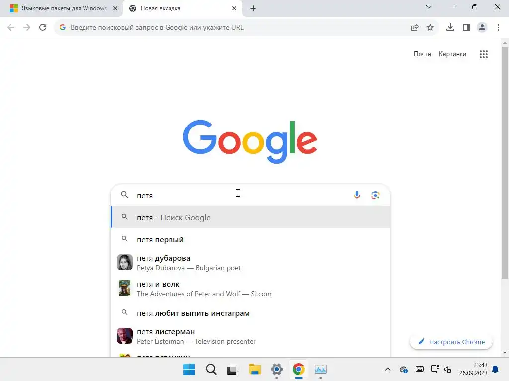Click the browser back arrow
This screenshot has width=509, height=381.
tap(11, 28)
